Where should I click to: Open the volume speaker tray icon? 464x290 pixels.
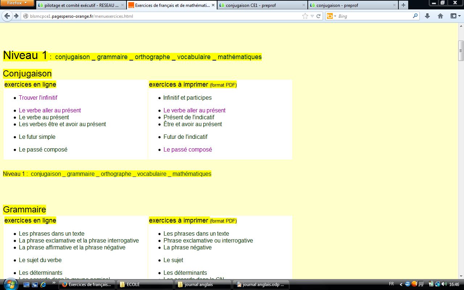(444, 284)
